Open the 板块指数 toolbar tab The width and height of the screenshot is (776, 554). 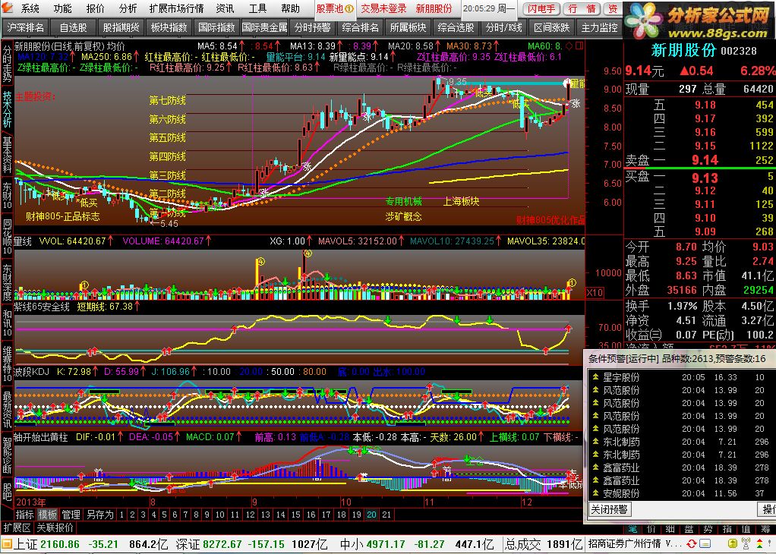169,27
